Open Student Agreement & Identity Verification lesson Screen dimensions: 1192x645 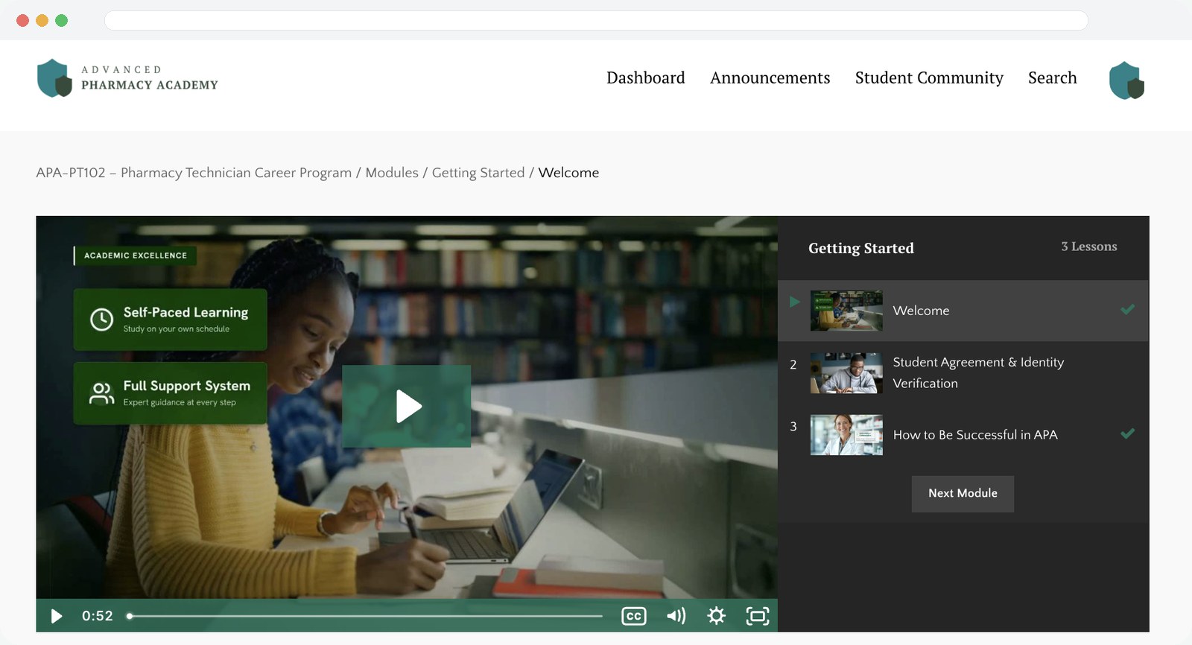(x=978, y=372)
